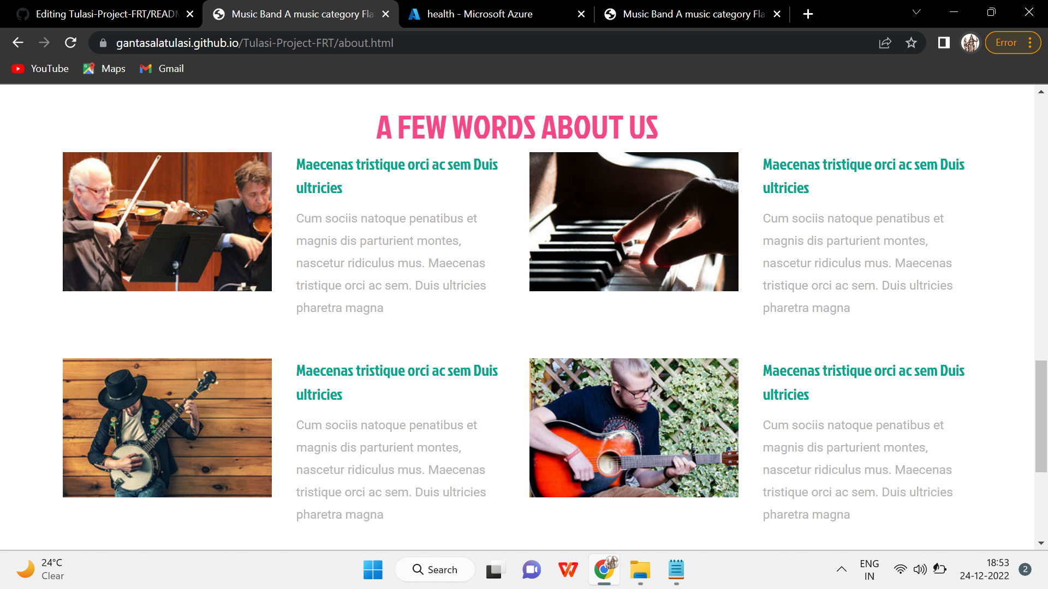Click the forward navigation arrow

(44, 43)
